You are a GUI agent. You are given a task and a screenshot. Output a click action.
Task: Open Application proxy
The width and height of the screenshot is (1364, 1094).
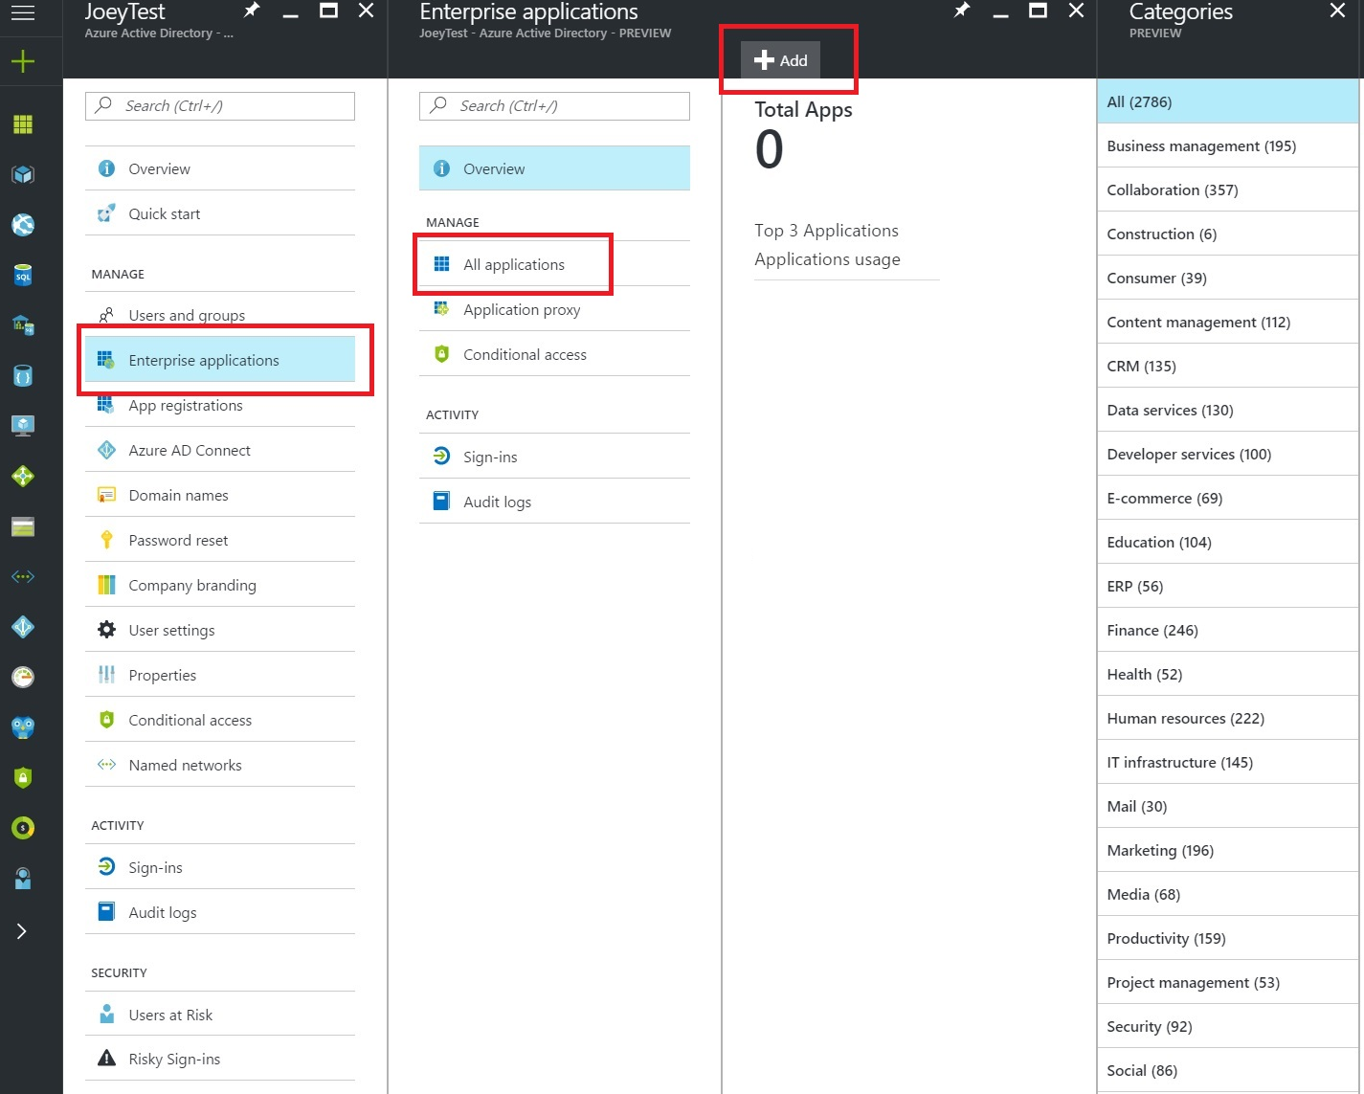[554, 309]
